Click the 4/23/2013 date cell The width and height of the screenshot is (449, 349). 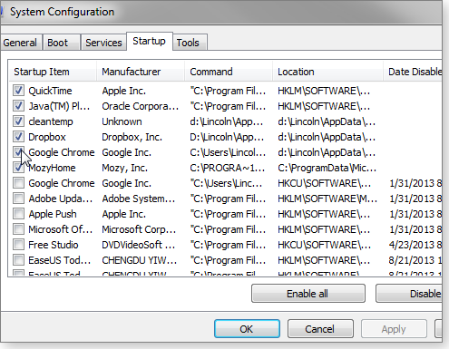coord(415,245)
